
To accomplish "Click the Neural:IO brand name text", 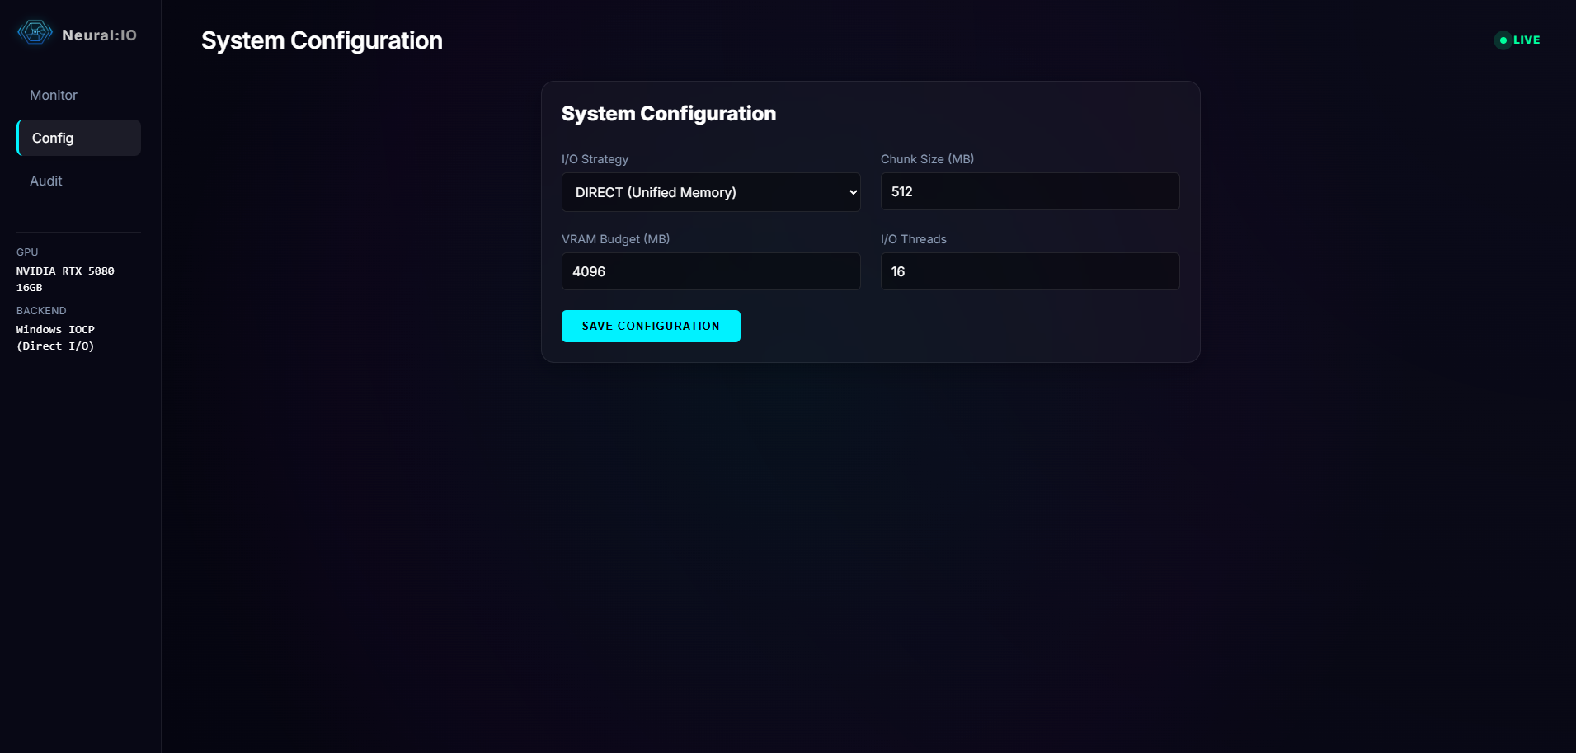I will click(99, 35).
